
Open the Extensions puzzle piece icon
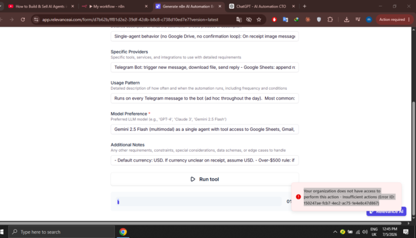point(330,20)
